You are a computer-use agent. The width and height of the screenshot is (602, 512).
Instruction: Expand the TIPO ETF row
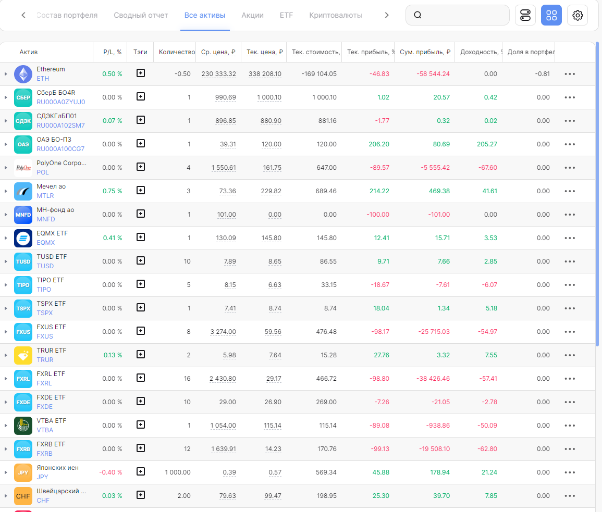click(6, 285)
